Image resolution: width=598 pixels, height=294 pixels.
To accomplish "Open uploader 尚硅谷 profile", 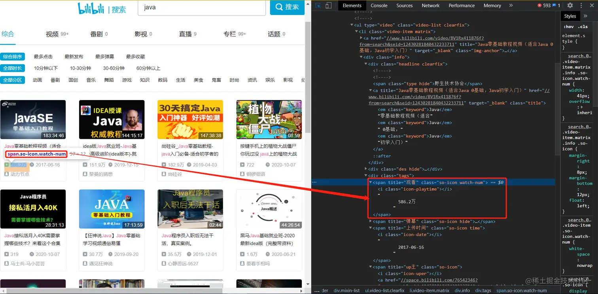I will point(175,174).
